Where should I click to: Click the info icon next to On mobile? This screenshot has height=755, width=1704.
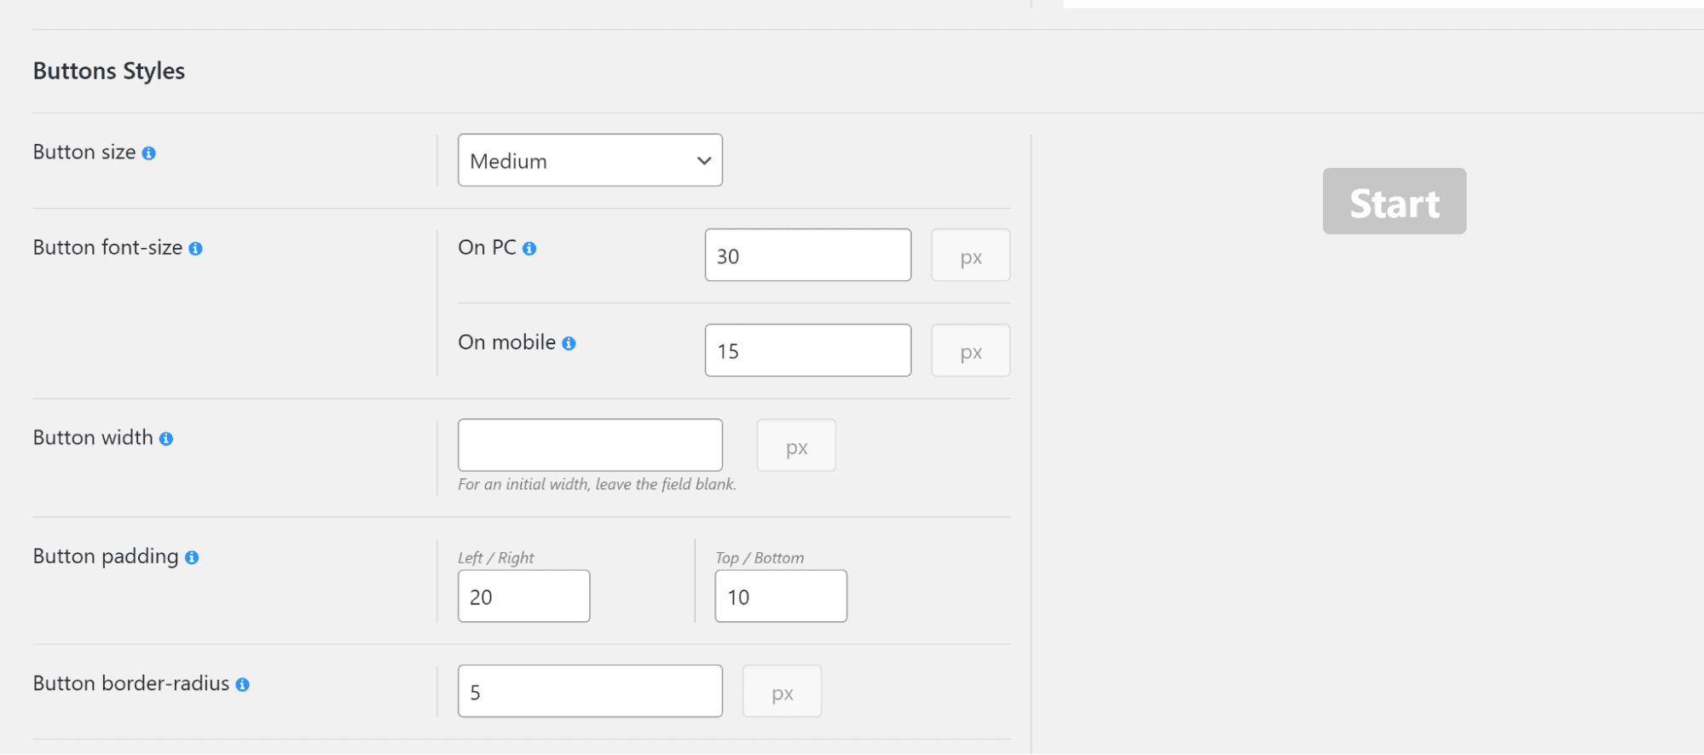[569, 343]
